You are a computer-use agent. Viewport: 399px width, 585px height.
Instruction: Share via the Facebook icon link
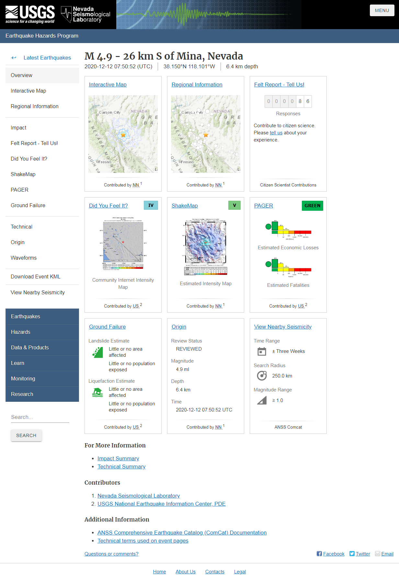click(x=330, y=554)
